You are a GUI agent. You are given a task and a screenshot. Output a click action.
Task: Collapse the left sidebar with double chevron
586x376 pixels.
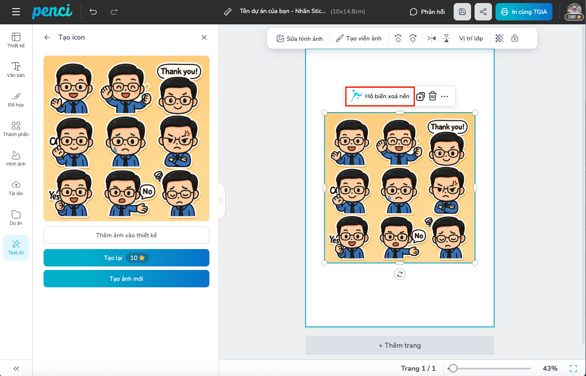coord(16,368)
